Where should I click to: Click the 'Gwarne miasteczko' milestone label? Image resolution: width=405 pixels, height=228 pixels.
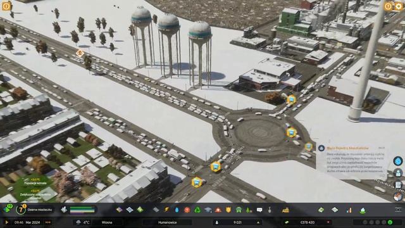click(40, 210)
